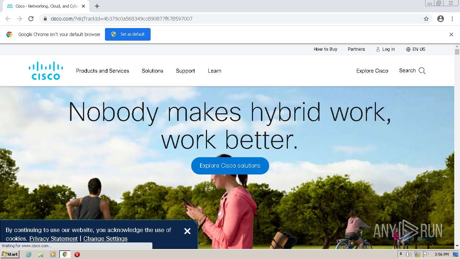460x259 pixels.
Task: Select the Cisco Networking tab
Action: 46,6
